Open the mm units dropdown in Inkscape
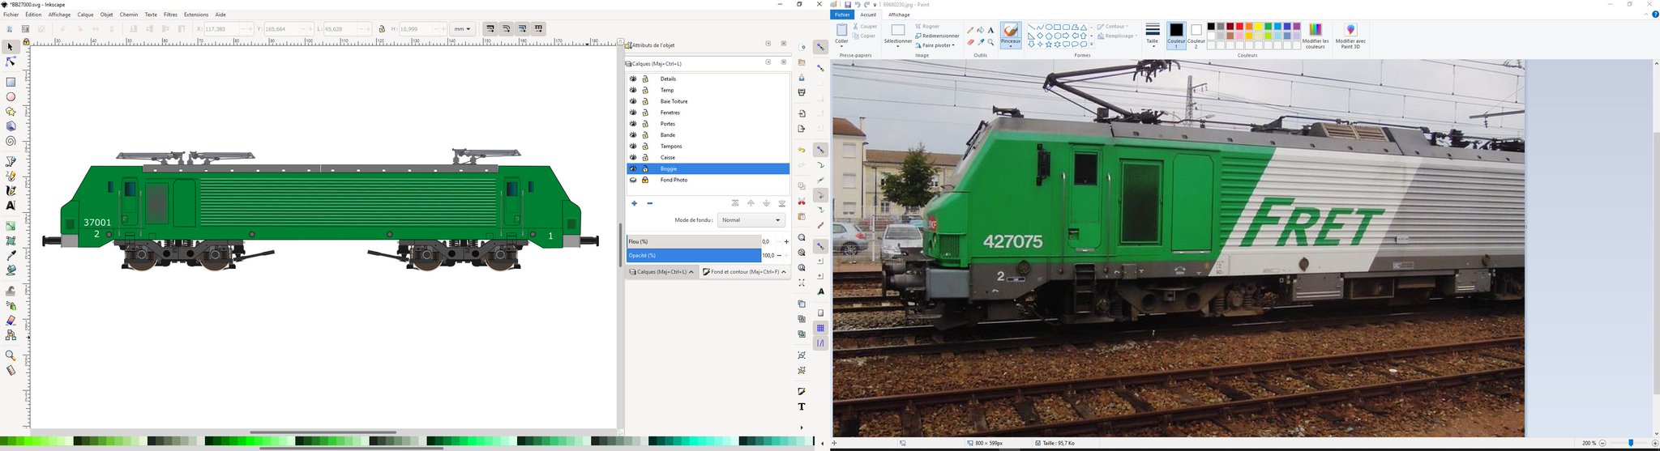 463,28
